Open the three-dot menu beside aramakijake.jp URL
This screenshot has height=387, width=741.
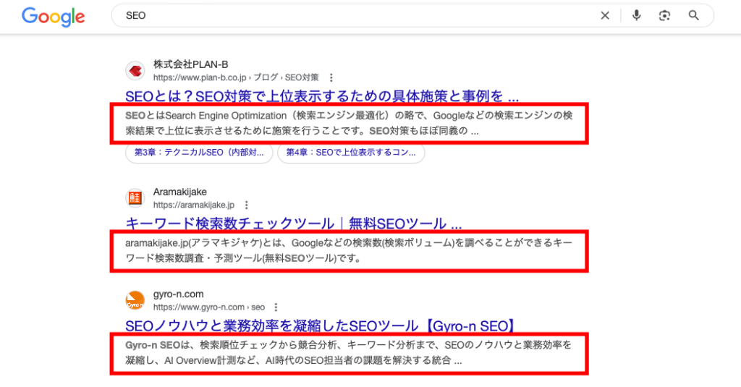[246, 205]
